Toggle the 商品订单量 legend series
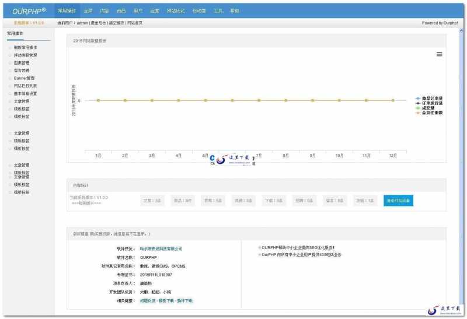467x319 pixels. pyautogui.click(x=429, y=98)
